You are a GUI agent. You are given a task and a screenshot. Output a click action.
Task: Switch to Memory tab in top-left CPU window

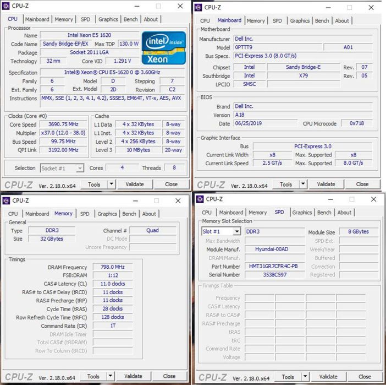(64, 19)
